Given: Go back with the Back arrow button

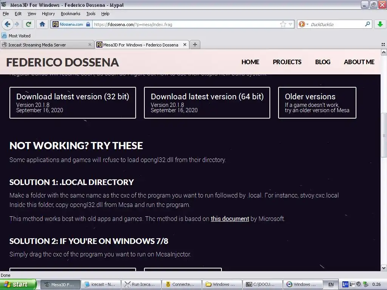Looking at the screenshot, I should [x=7, y=24].
